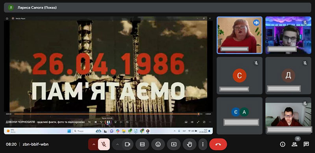Open meeting details info icon

pos(283,144)
